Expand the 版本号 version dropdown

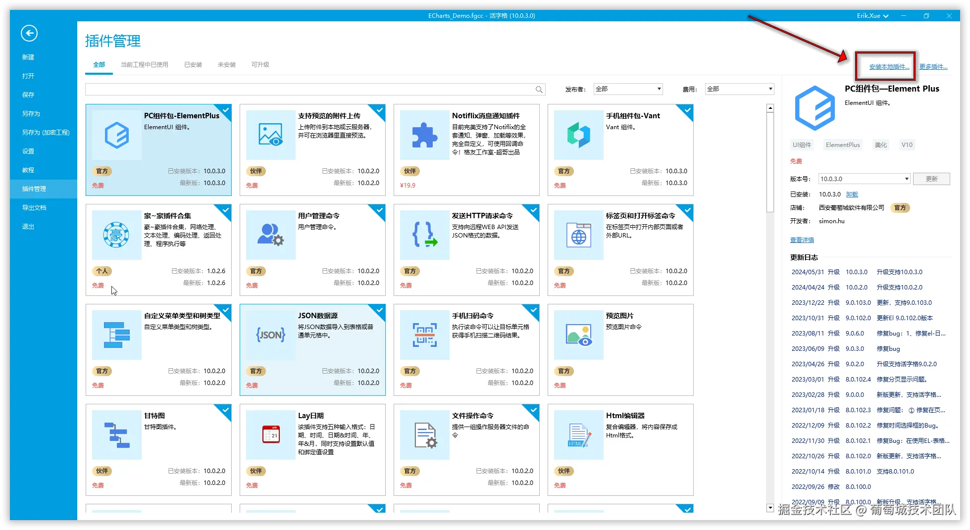pos(865,179)
